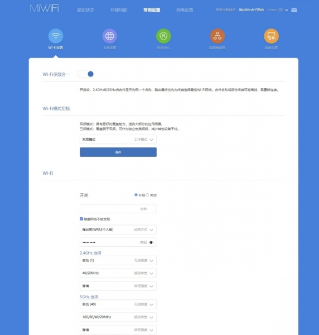Image resolution: width=319 pixels, height=335 pixels.
Task: Select the Wi-Fi on radio button
Action: point(136,195)
